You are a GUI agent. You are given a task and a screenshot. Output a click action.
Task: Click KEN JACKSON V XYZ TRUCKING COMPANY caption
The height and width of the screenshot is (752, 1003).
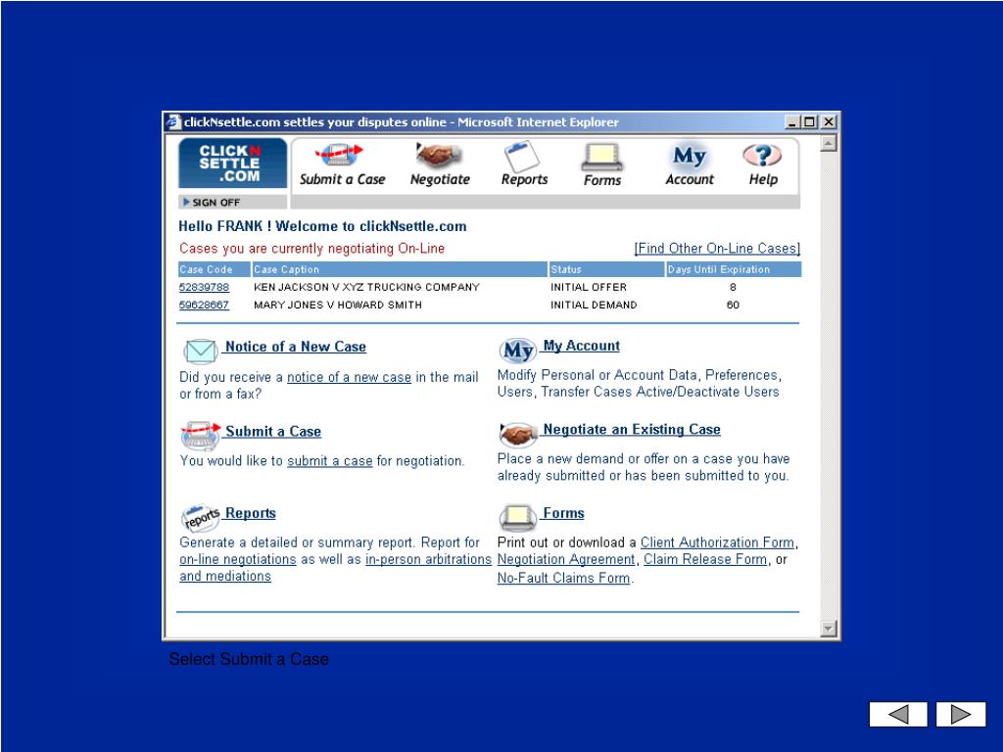click(366, 287)
